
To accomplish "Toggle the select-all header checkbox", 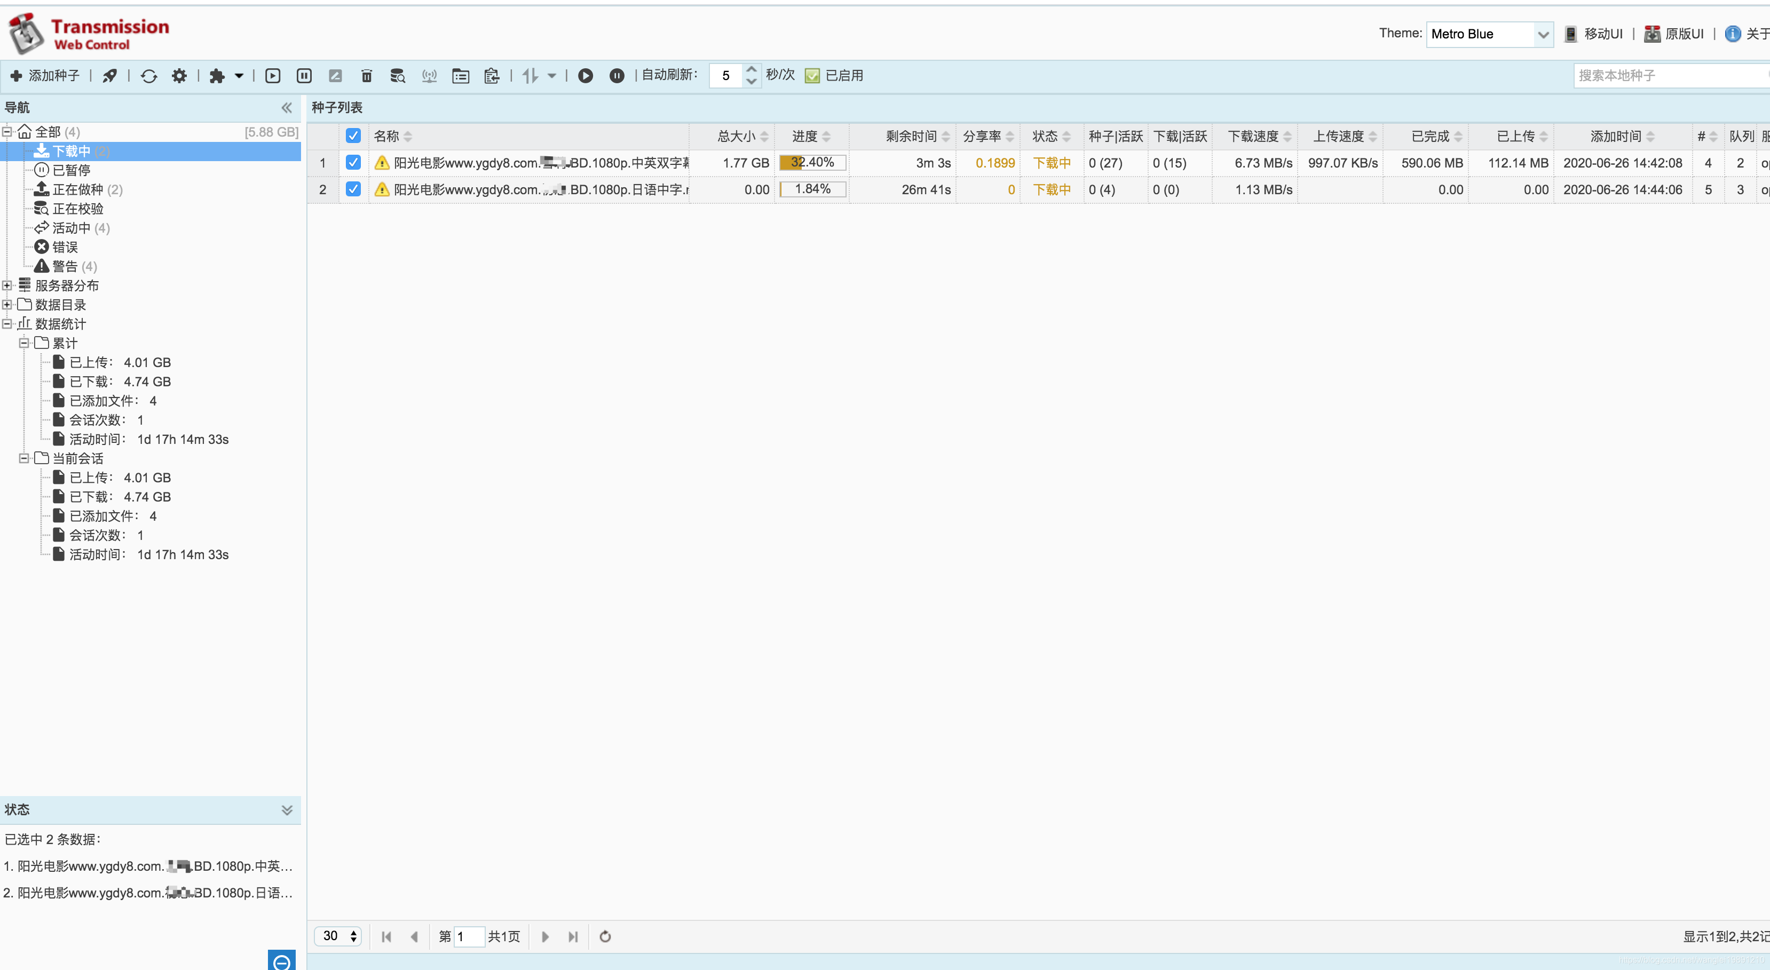I will pyautogui.click(x=353, y=136).
